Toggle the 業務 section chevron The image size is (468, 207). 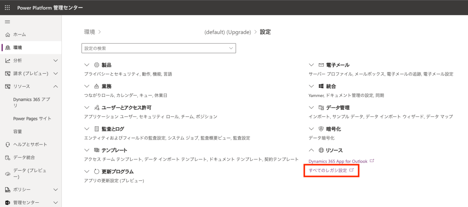[87, 86]
